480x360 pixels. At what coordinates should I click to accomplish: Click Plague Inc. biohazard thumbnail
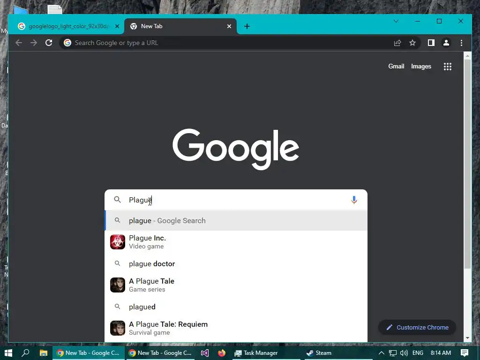tap(118, 242)
